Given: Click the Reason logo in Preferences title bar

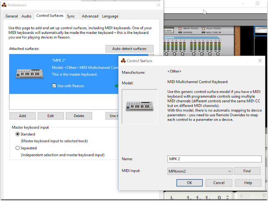Looking at the screenshot, I should pyautogui.click(x=4, y=5).
